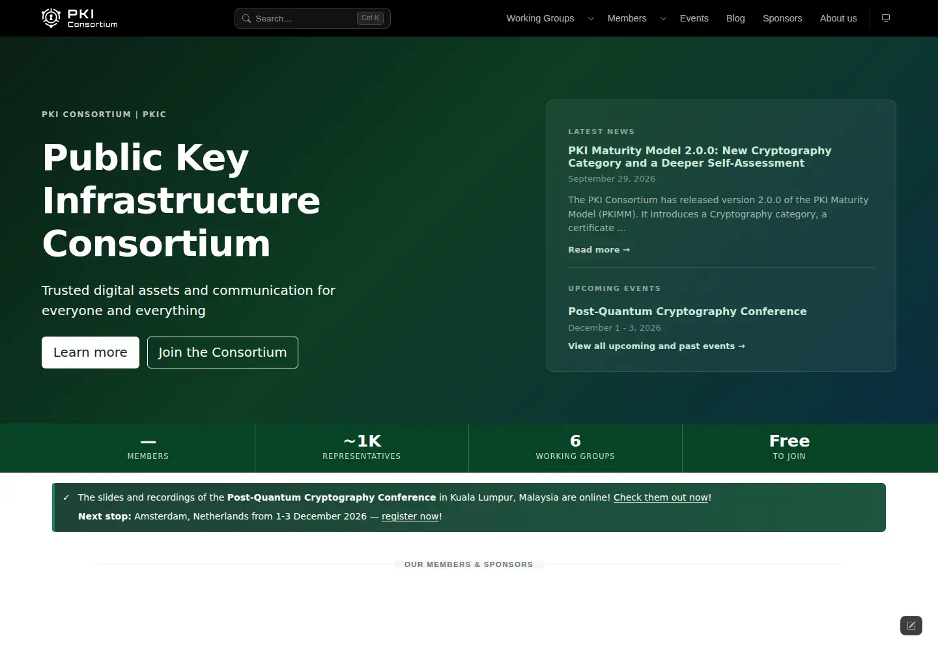
Task: Open the Post-Quantum Cryptography Conference event under Upcoming Events
Action: pos(687,311)
